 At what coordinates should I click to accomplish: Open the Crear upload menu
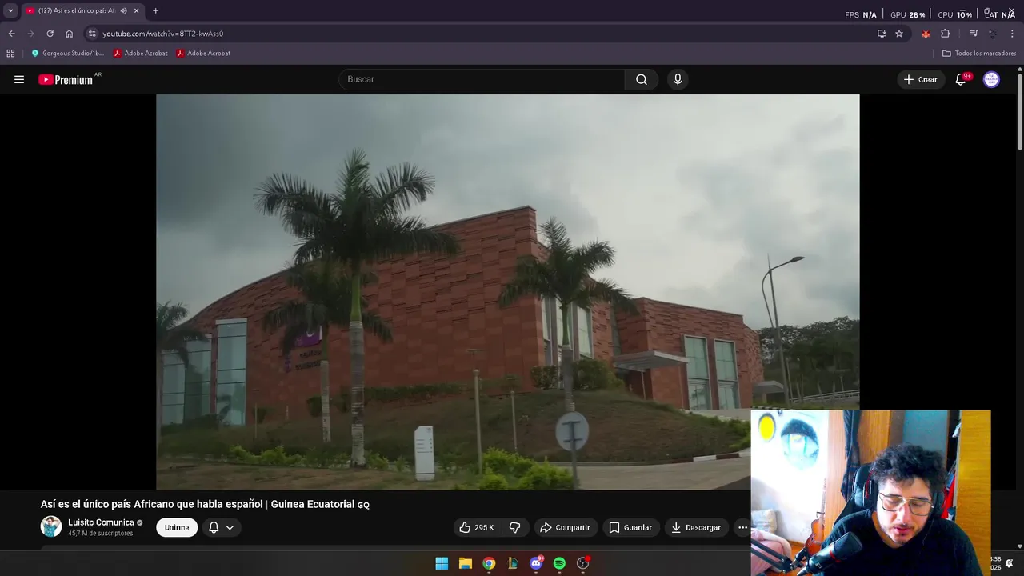[921, 79]
